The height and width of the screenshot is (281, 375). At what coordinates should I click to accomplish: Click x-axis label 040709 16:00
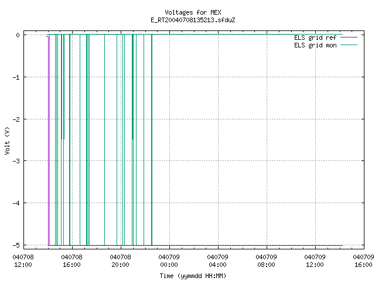click(363, 261)
